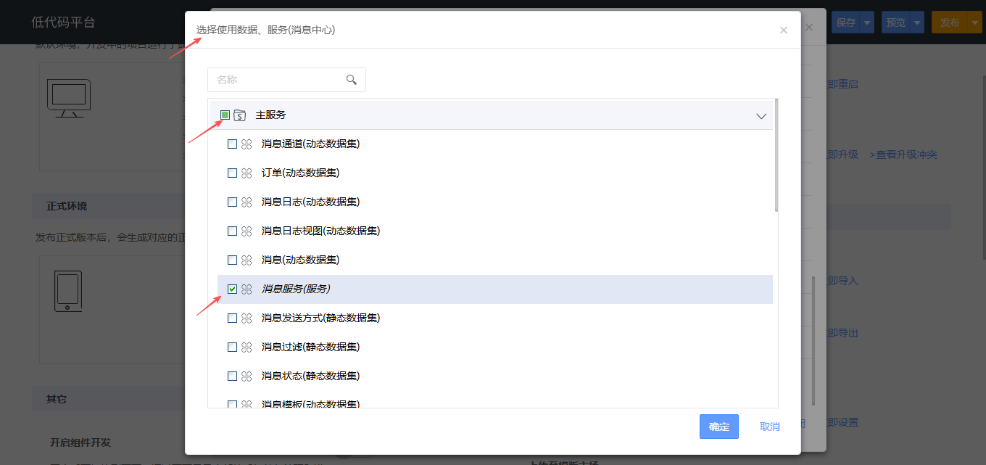Click the icon beside 消息发送方式(静态数据集)
The height and width of the screenshot is (465, 986).
click(x=246, y=318)
